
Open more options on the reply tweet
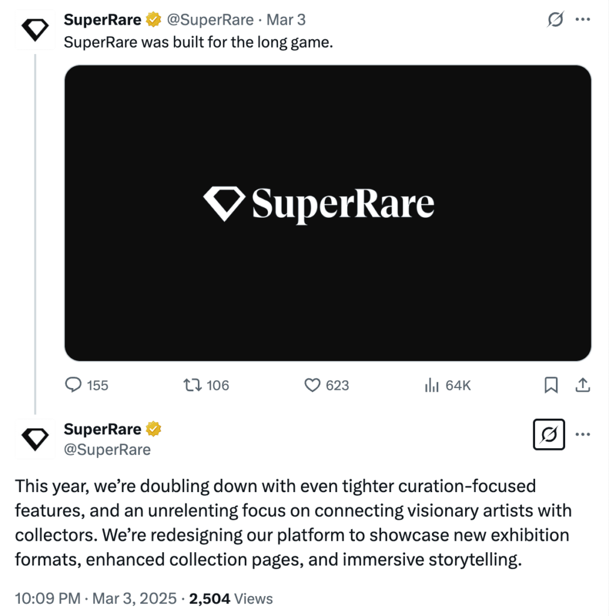(x=582, y=434)
